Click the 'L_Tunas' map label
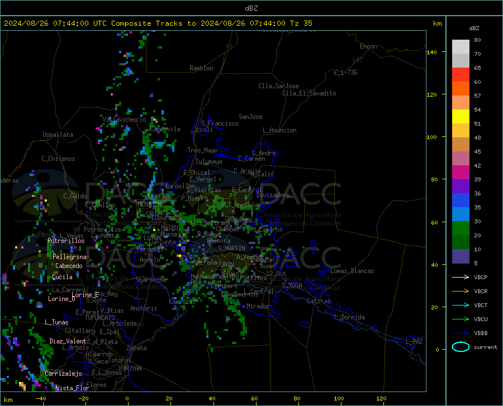Viewport: 503px width, 406px height. (x=56, y=322)
